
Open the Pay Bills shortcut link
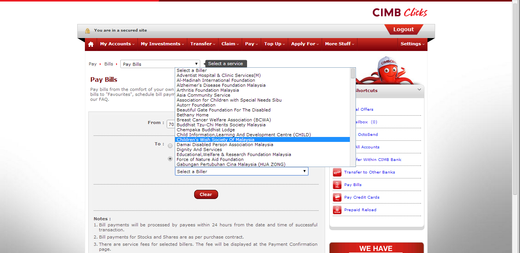(353, 185)
